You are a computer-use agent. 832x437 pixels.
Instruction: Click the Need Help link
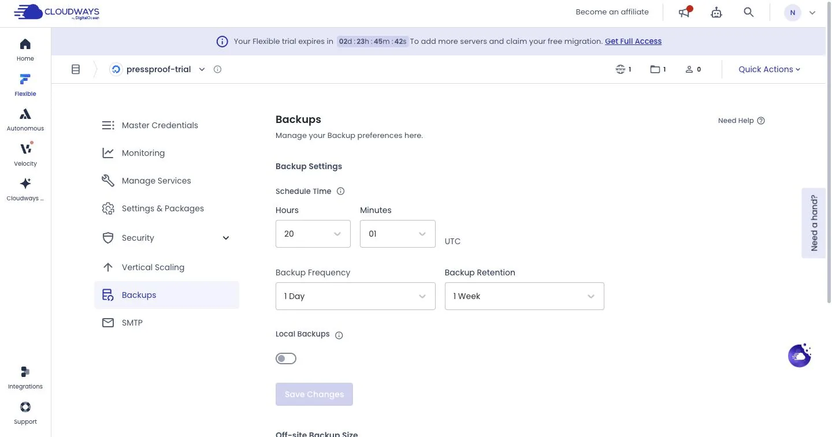pos(741,121)
